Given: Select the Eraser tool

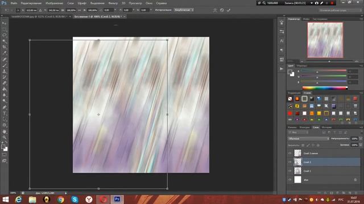Looking at the screenshot, I should [4, 83].
